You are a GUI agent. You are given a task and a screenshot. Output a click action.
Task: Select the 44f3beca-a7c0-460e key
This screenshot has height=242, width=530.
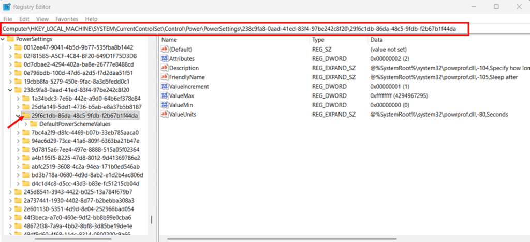click(78, 217)
